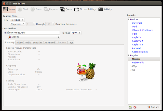This screenshot has height=111, width=163.
Task: Select the AppleTV preset
Action: (137, 37)
